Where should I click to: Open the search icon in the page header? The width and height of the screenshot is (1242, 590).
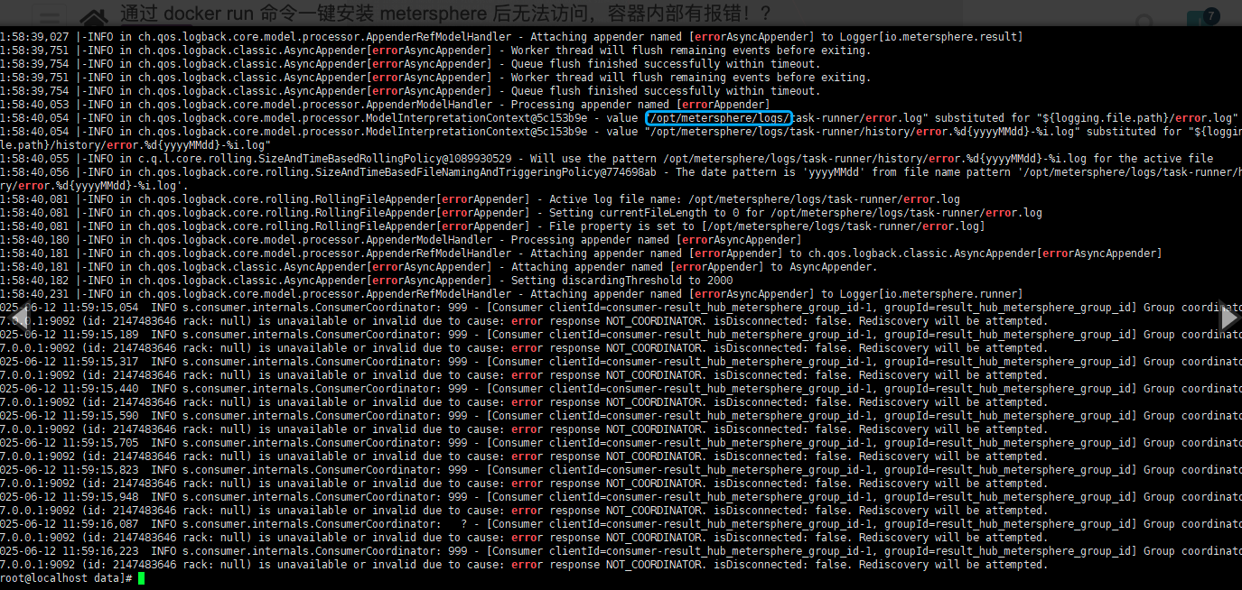[x=1145, y=22]
